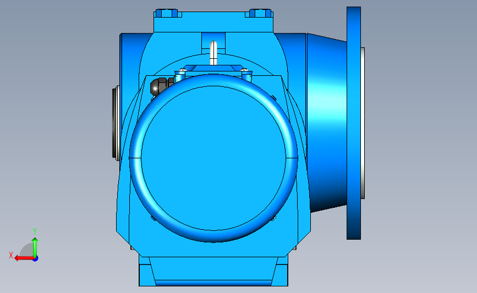Select the top-right hex bolt head
The width and height of the screenshot is (477, 293).
pyautogui.click(x=260, y=13)
